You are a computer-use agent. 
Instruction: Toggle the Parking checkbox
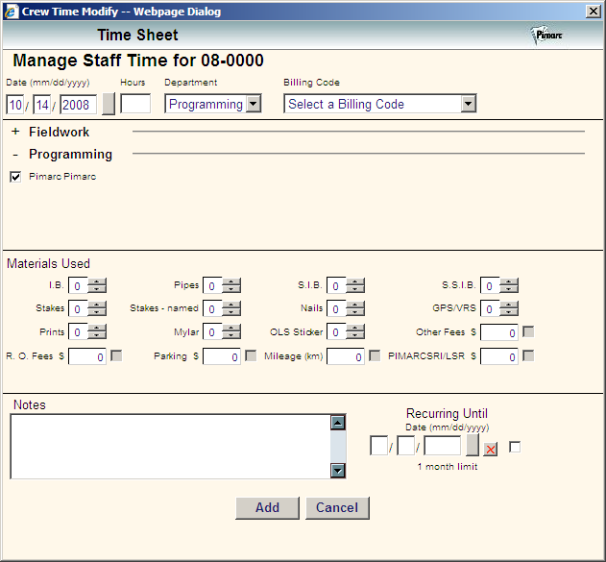pos(251,355)
